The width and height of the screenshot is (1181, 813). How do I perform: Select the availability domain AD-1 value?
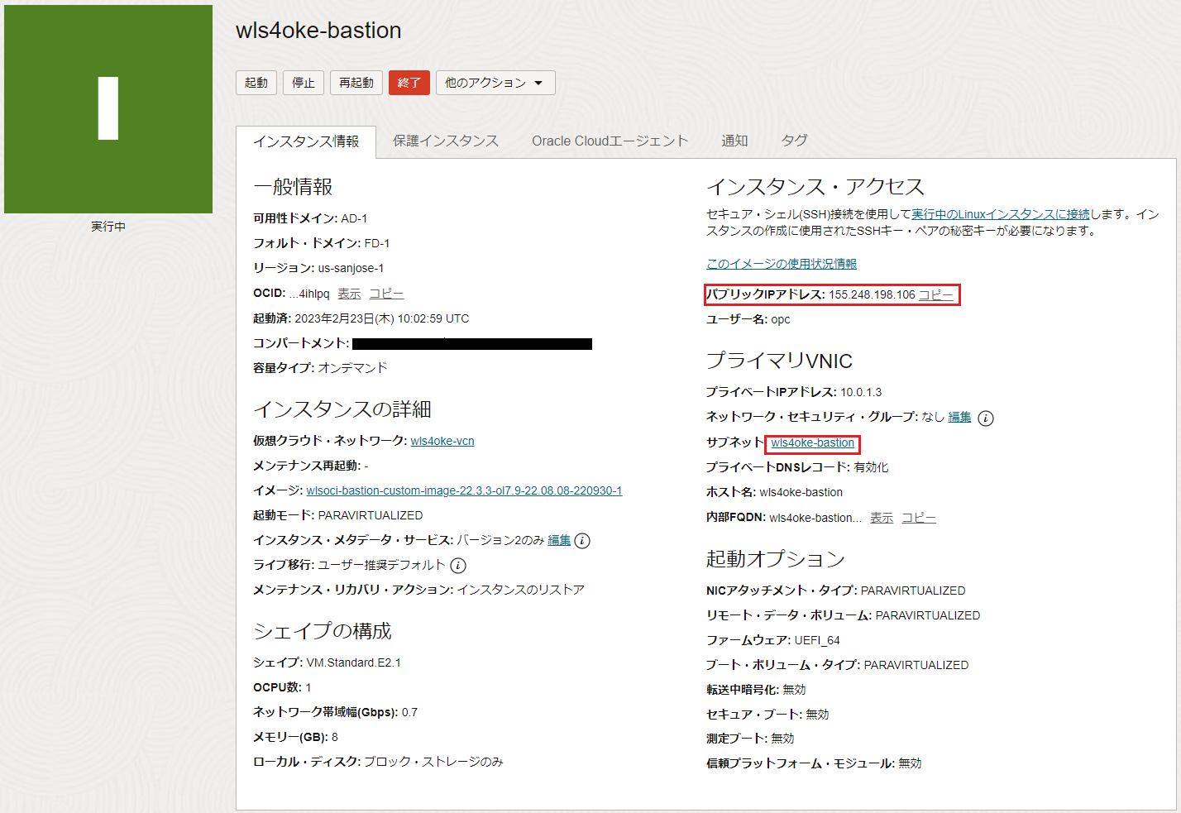tap(354, 218)
